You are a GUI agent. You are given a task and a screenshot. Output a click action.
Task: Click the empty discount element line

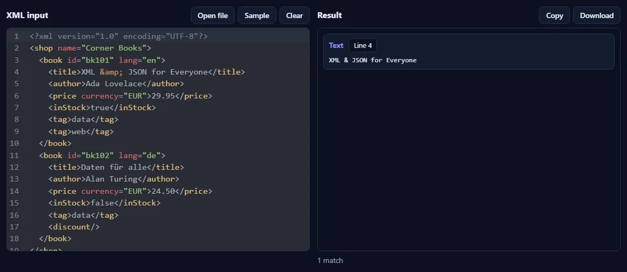tap(74, 227)
